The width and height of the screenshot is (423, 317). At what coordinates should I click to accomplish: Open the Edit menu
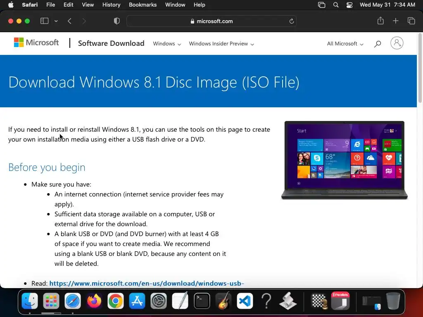(x=68, y=5)
